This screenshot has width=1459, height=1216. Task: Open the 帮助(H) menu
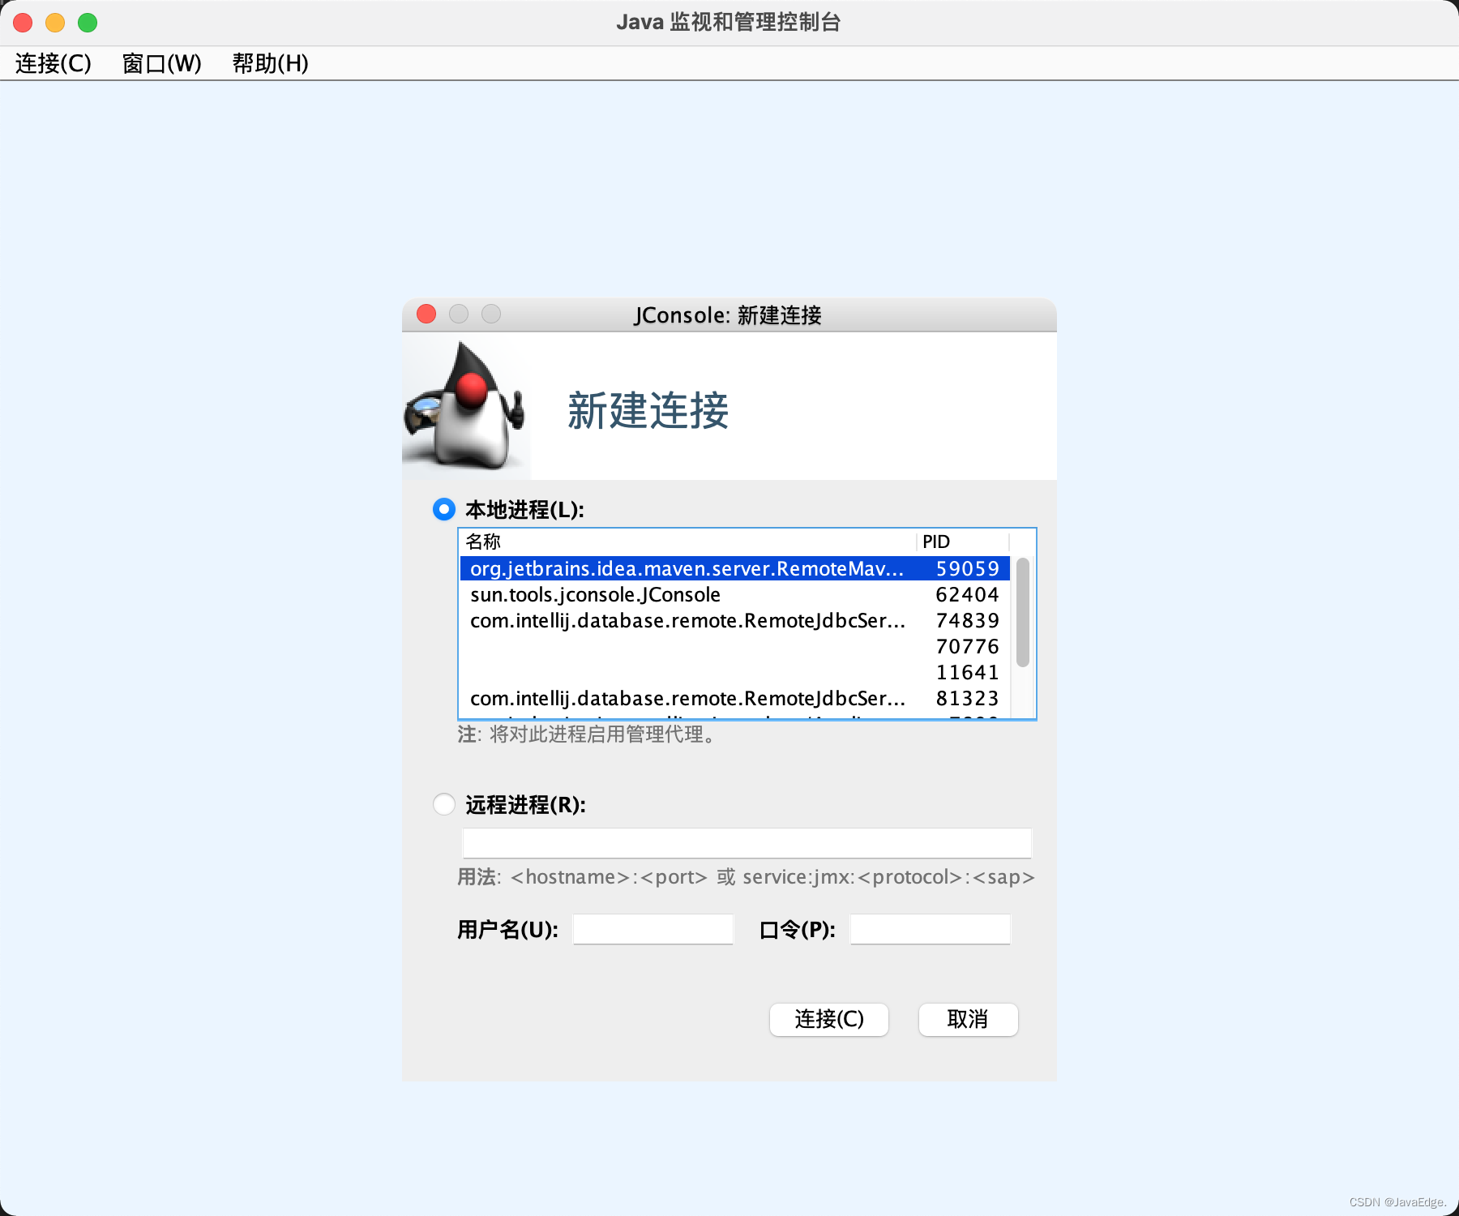pos(270,63)
